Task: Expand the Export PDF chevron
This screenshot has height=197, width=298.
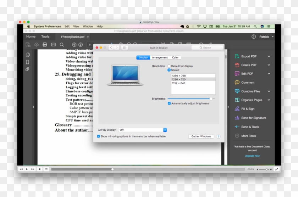Action: click(269, 56)
